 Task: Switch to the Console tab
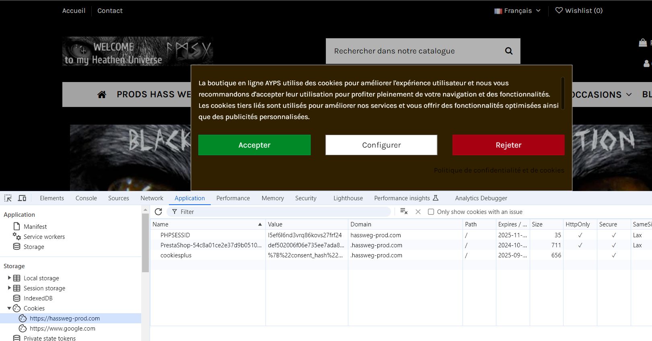(x=86, y=198)
